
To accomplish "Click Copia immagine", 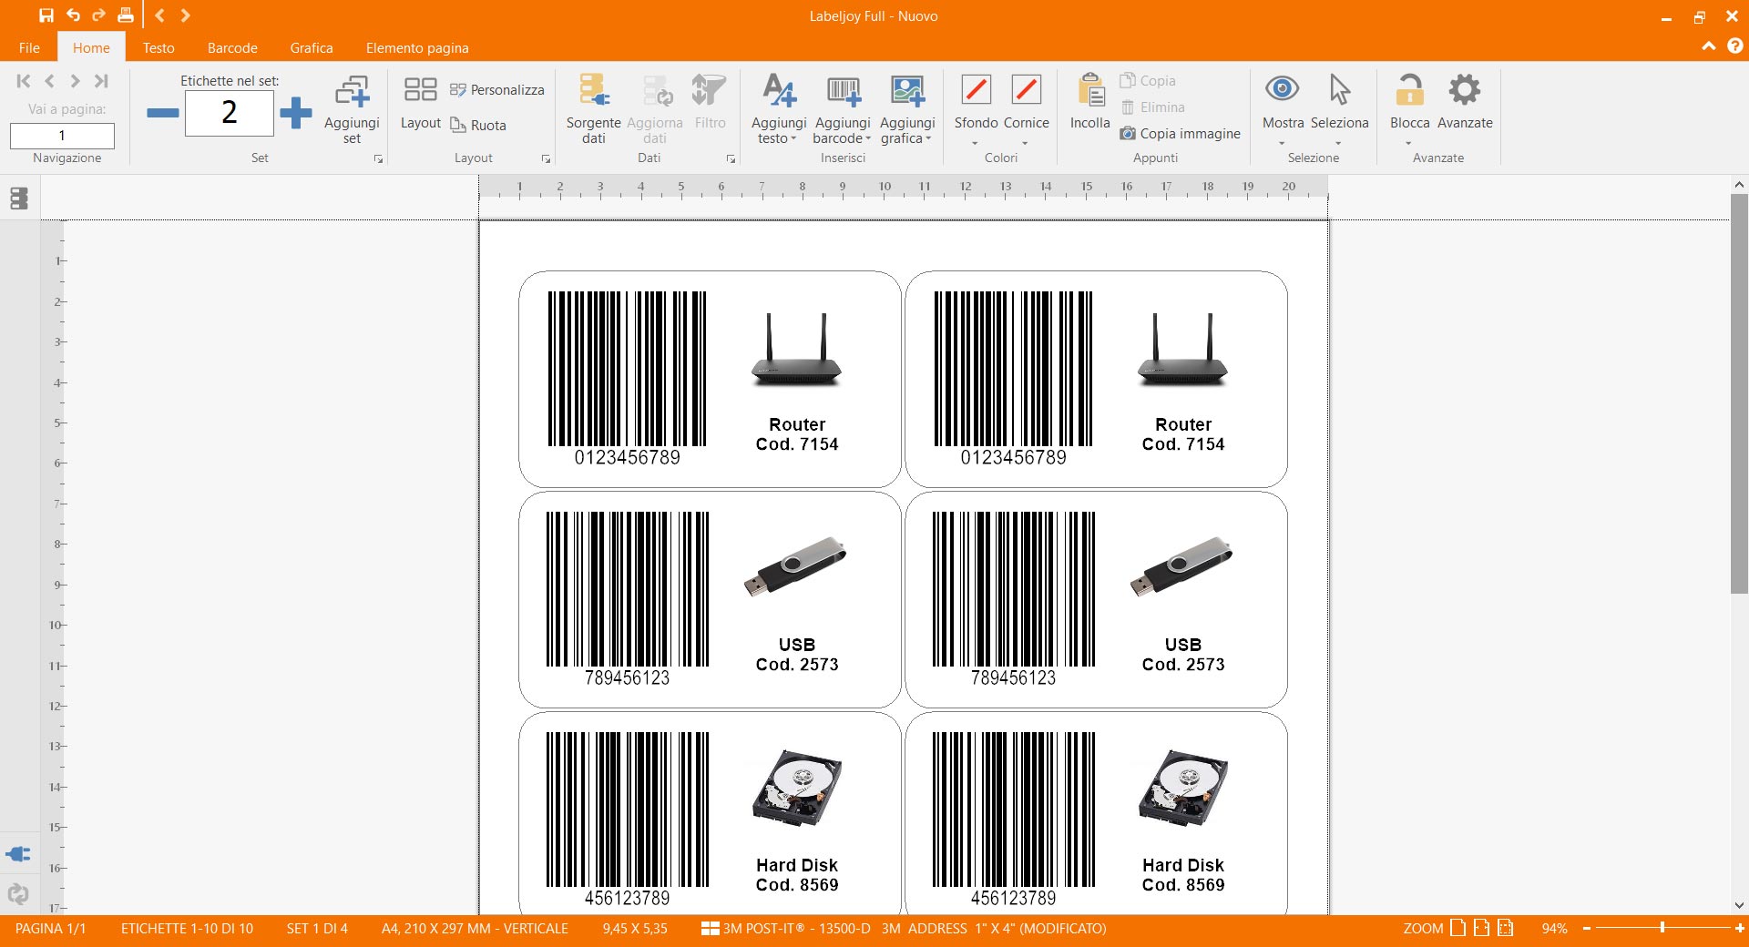I will pos(1181,133).
